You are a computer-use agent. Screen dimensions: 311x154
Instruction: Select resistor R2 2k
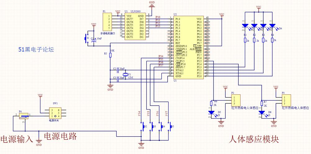(254, 40)
